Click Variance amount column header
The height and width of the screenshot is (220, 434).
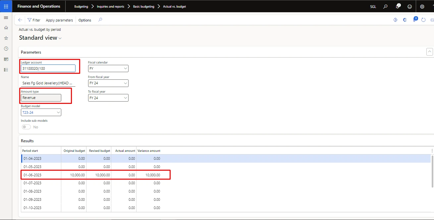149,151
